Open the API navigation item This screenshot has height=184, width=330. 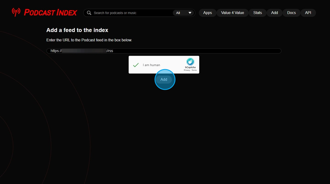tap(308, 13)
